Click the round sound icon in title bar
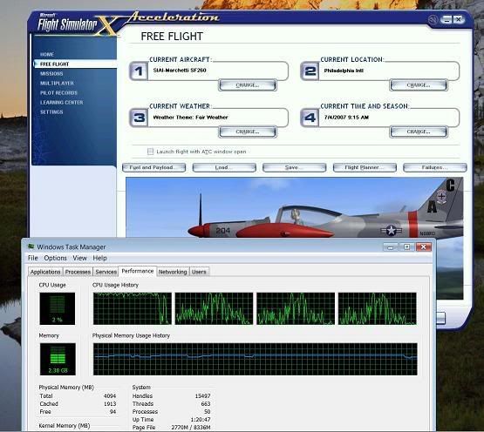 (433, 20)
